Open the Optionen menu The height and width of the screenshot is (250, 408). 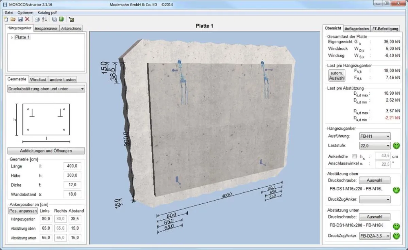pyautogui.click(x=26, y=12)
